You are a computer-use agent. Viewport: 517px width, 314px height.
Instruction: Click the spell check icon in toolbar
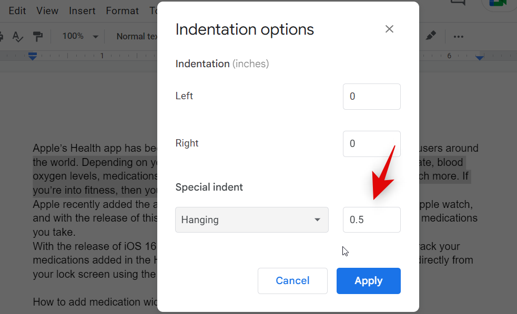[x=17, y=36]
